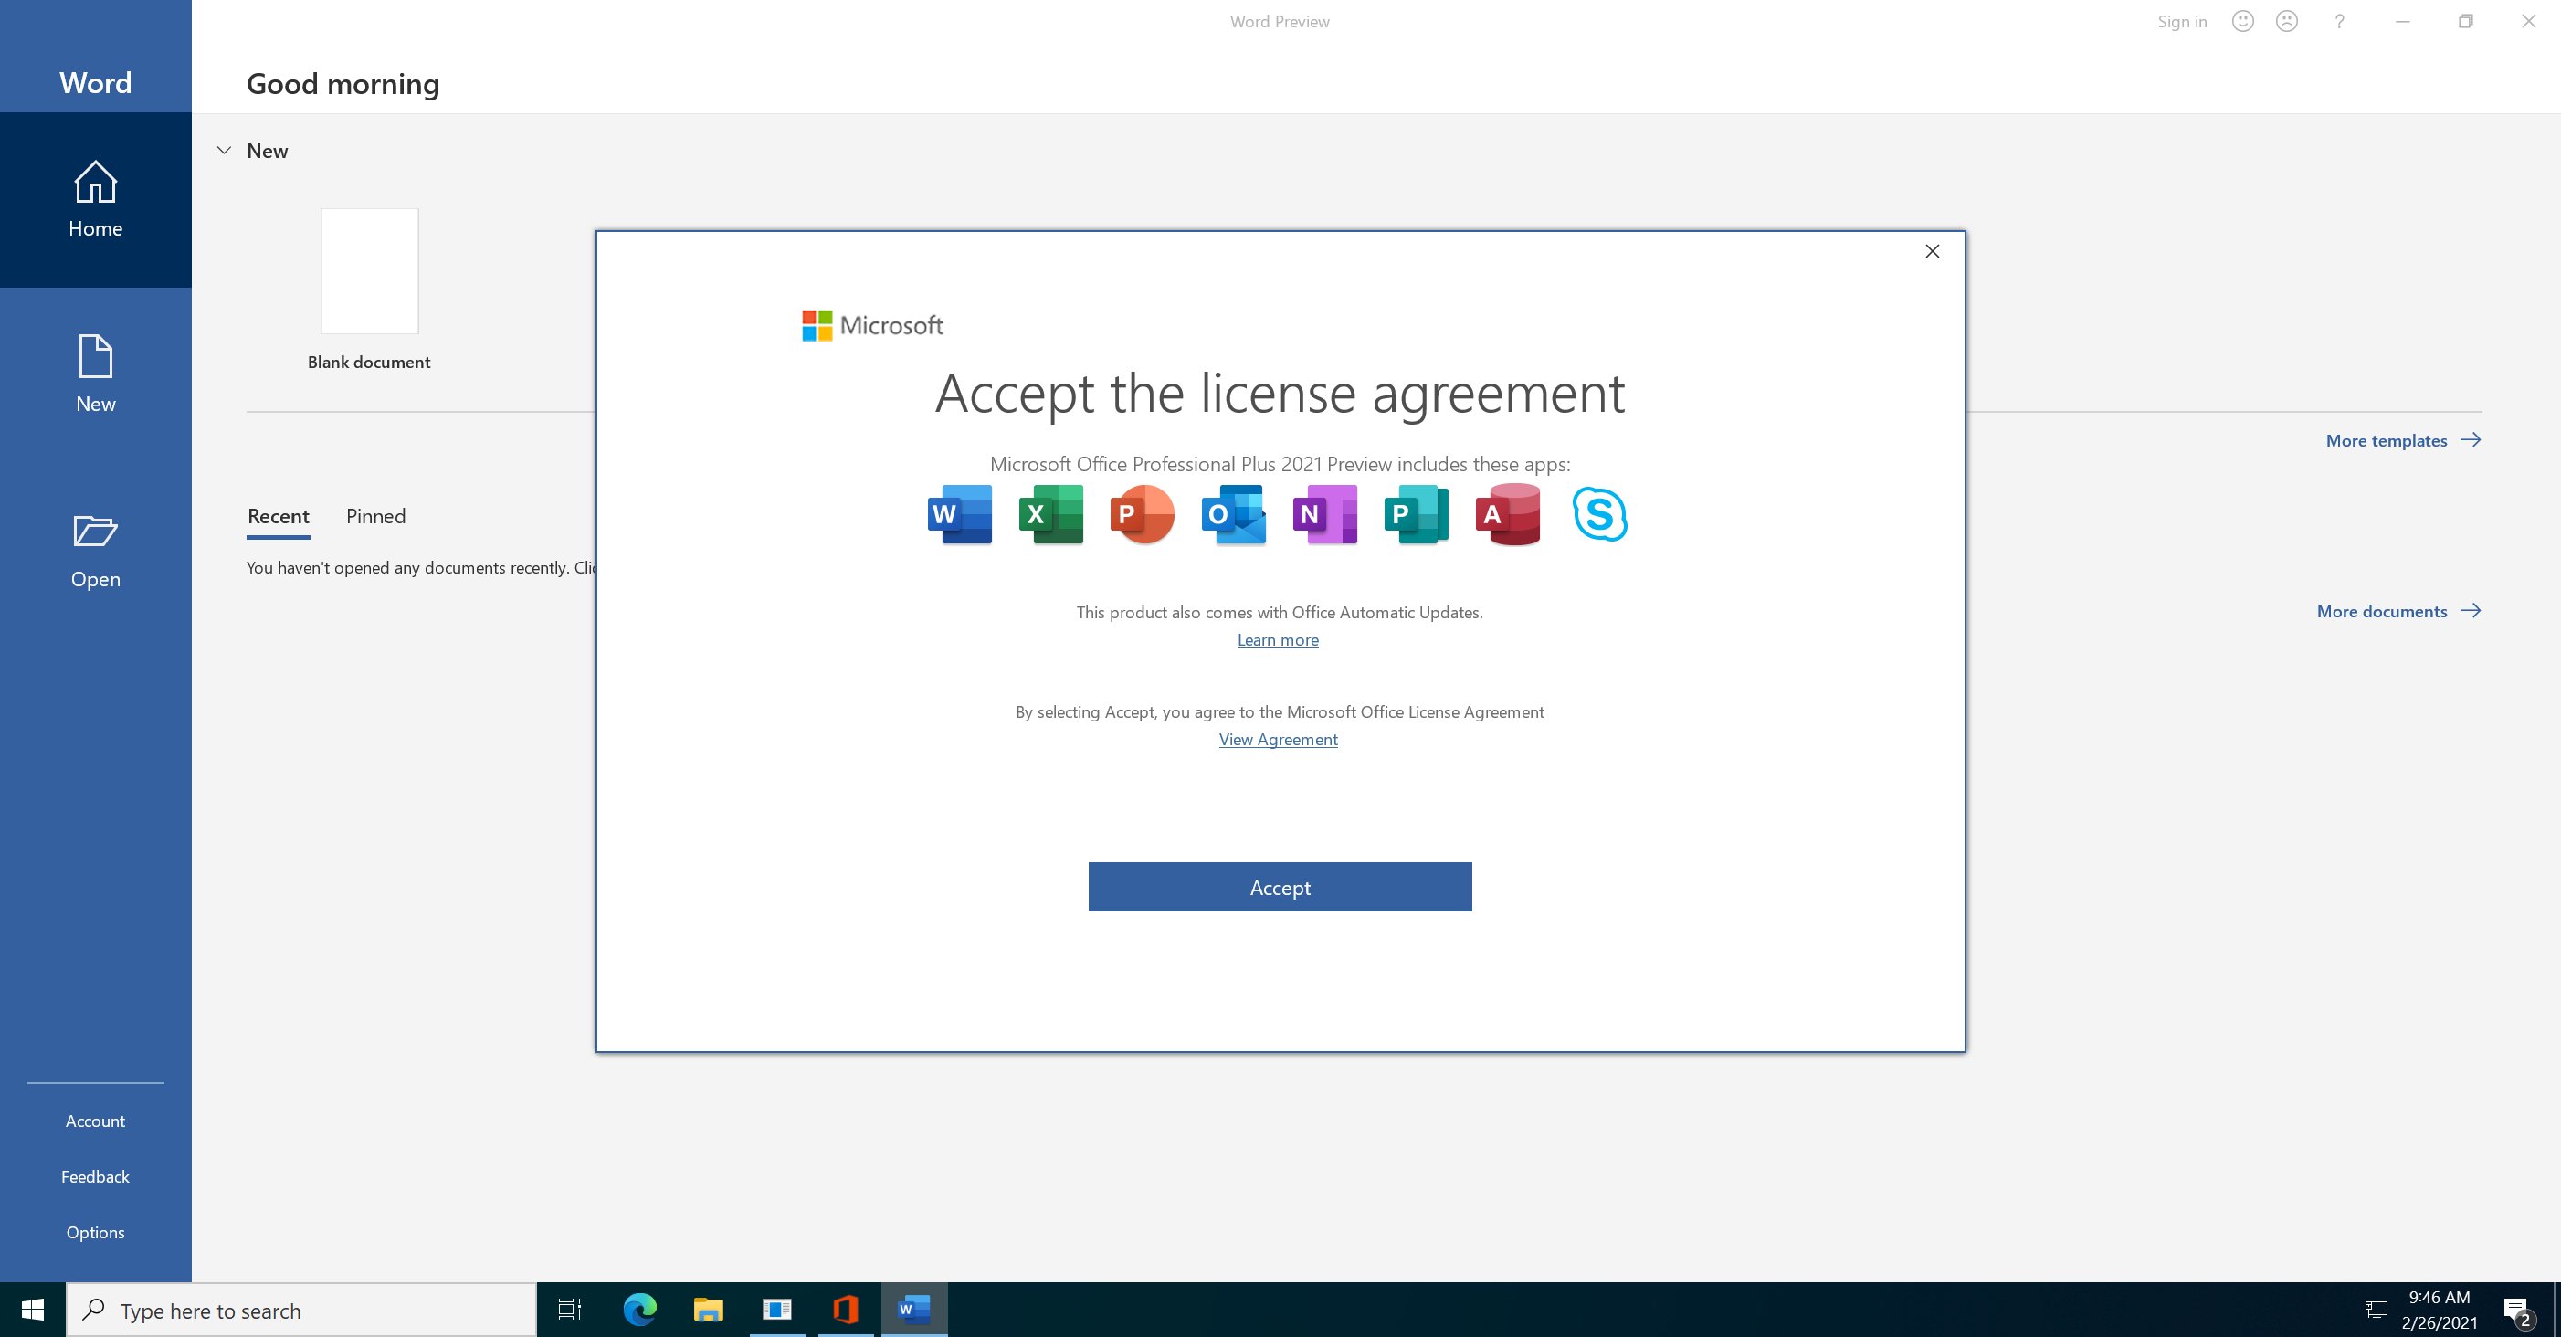Click the OneNote app icon in dialog
Image resolution: width=2561 pixels, height=1337 pixels.
coord(1325,514)
